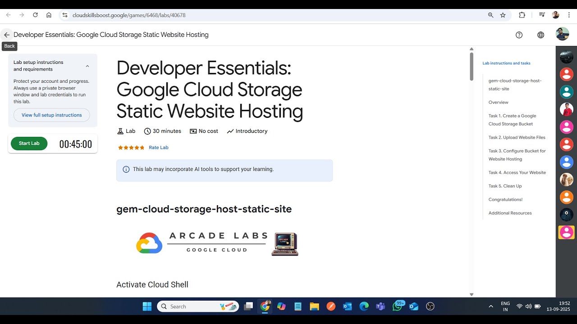The height and width of the screenshot is (324, 577).
Task: Click View full setup instructions button
Action: click(x=52, y=115)
